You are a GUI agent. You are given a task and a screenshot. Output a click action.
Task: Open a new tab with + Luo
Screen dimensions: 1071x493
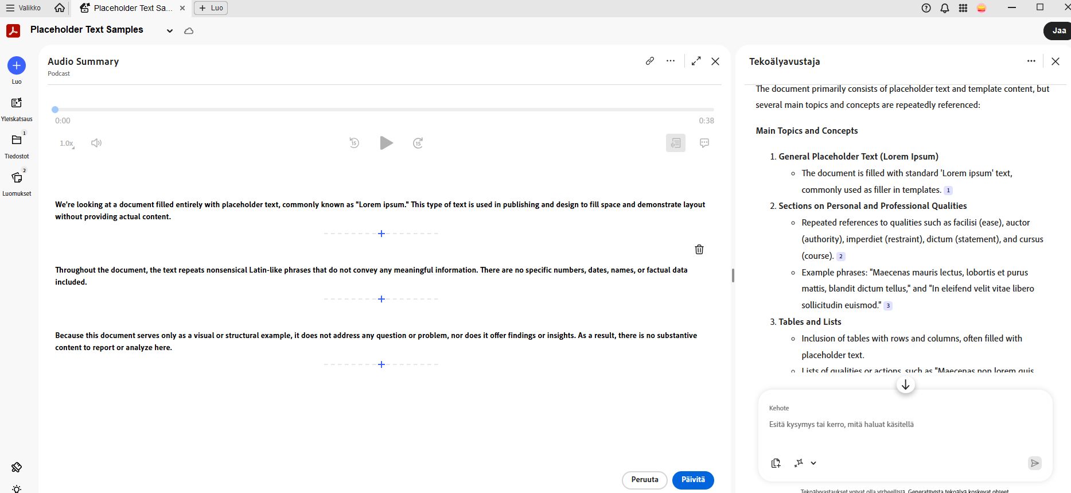(x=211, y=8)
